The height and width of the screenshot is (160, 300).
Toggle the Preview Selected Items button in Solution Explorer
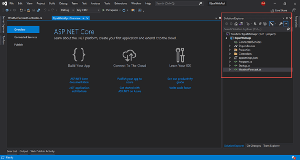click(x=286, y=24)
